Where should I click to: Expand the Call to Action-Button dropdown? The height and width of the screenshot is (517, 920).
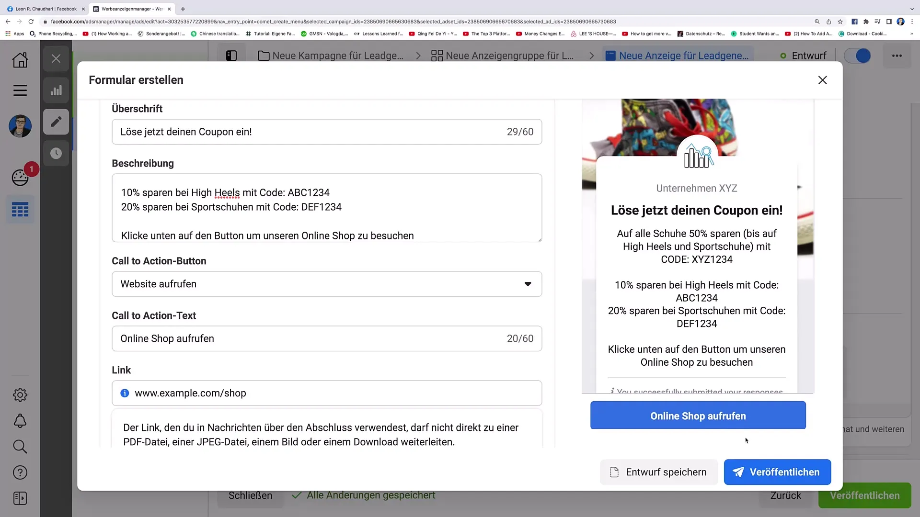click(x=327, y=283)
